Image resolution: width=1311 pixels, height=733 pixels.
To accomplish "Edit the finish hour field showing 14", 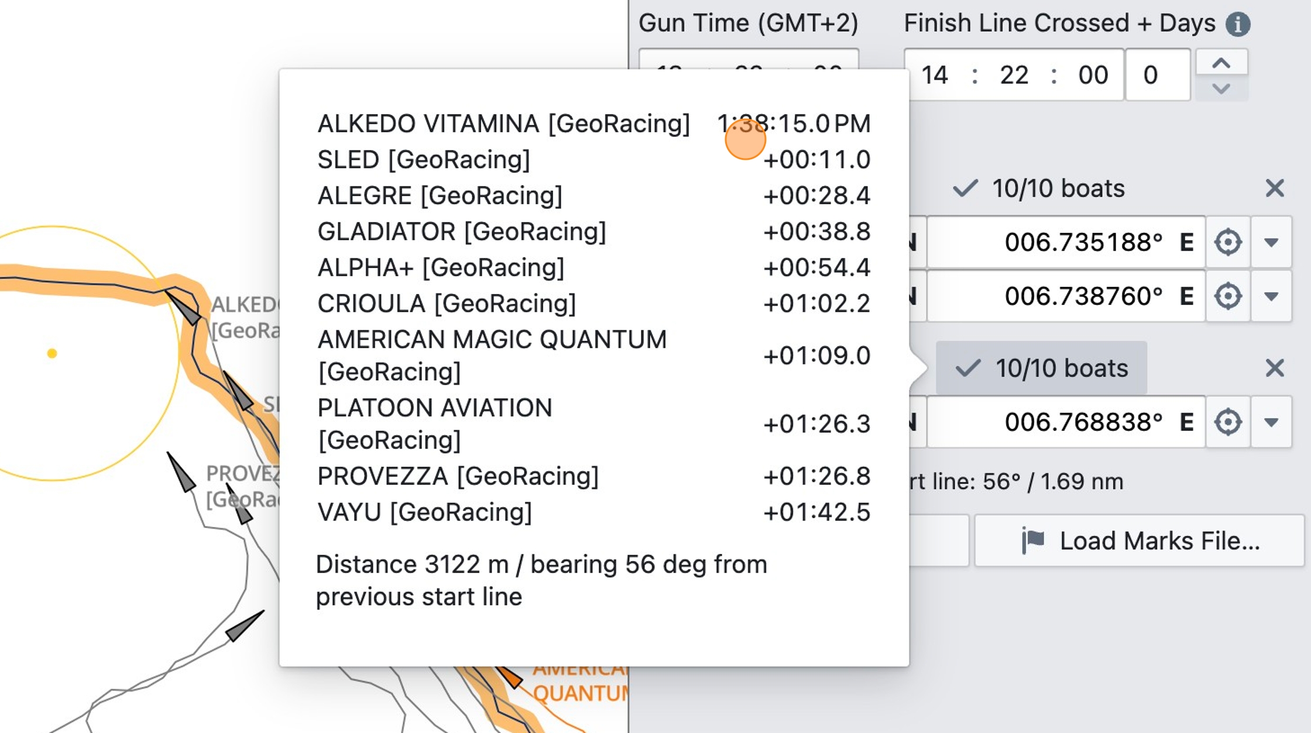I will point(935,75).
